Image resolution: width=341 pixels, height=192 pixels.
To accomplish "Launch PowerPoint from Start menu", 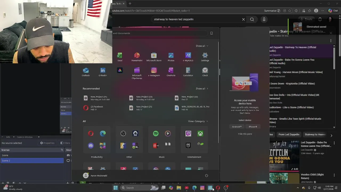I will pyautogui.click(x=137, y=57).
